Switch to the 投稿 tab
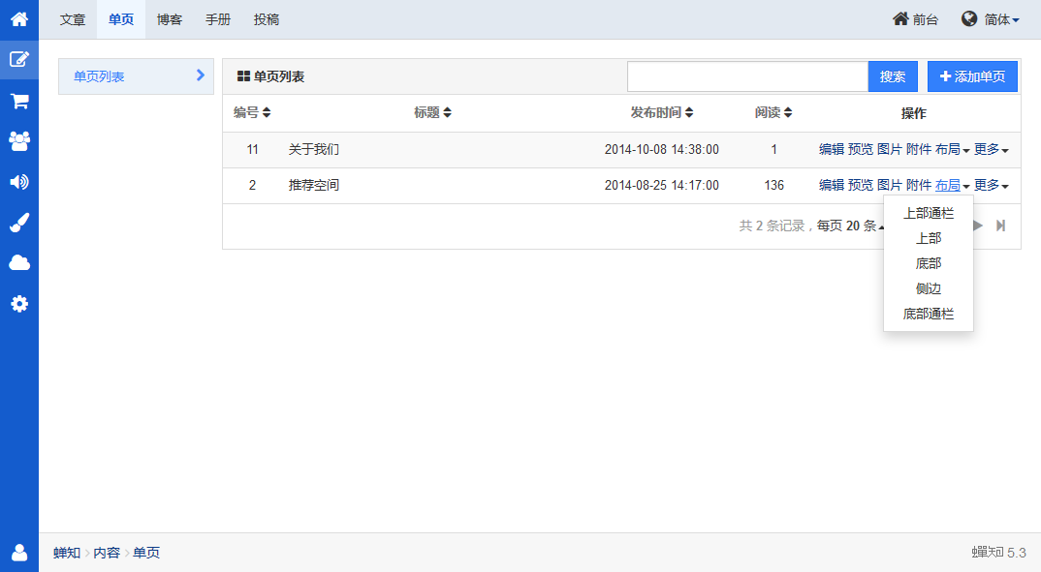The height and width of the screenshot is (572, 1041). (267, 20)
